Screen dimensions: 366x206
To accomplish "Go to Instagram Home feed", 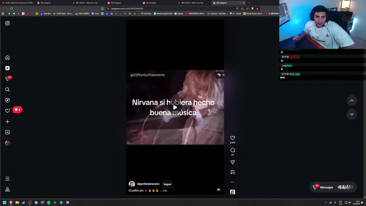I will (7, 58).
